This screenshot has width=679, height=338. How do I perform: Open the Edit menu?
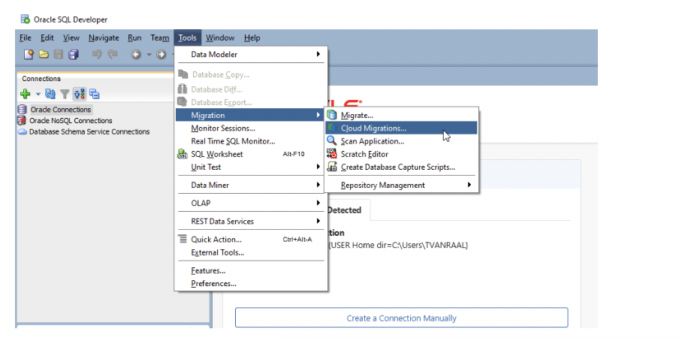47,38
